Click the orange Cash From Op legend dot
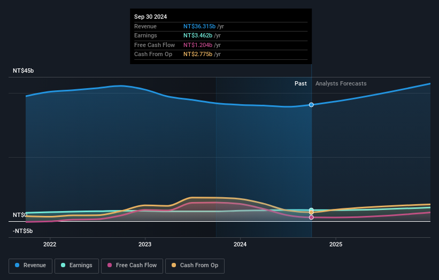 174,265
